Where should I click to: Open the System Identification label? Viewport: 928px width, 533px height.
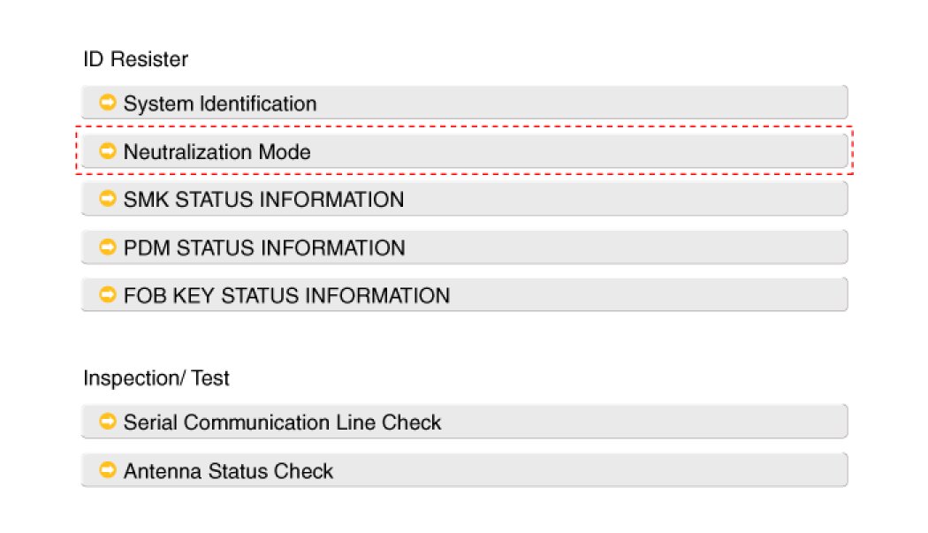[220, 103]
